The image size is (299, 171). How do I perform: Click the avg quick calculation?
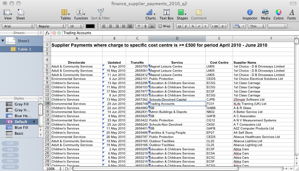(x=10, y=149)
